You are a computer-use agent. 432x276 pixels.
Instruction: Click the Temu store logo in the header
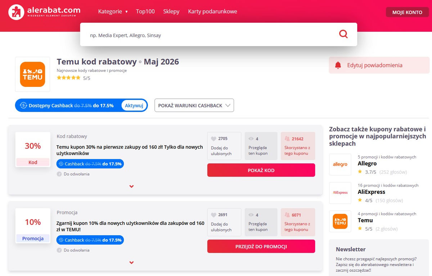(32, 74)
